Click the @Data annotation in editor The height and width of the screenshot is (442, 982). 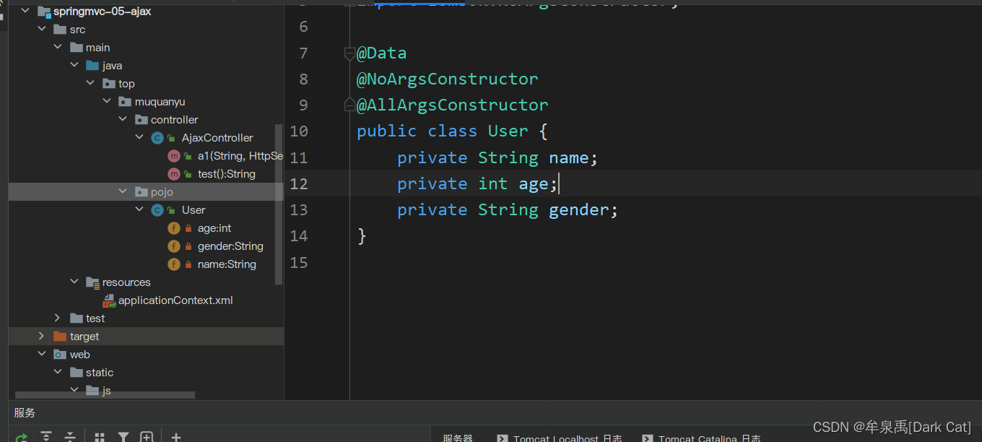pyautogui.click(x=381, y=53)
